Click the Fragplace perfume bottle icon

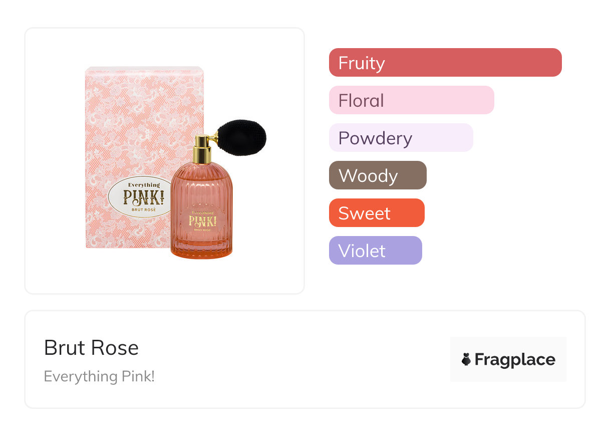click(466, 359)
